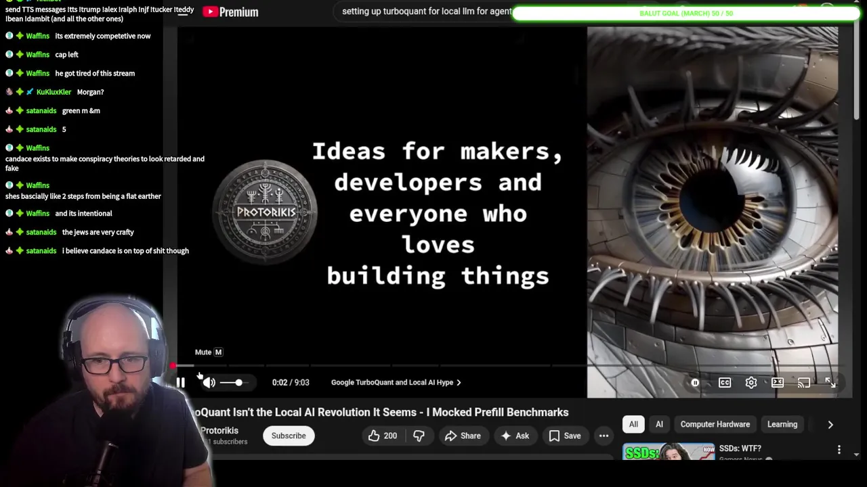
Task: Click chat message 'and its intentional'
Action: pyautogui.click(x=83, y=213)
